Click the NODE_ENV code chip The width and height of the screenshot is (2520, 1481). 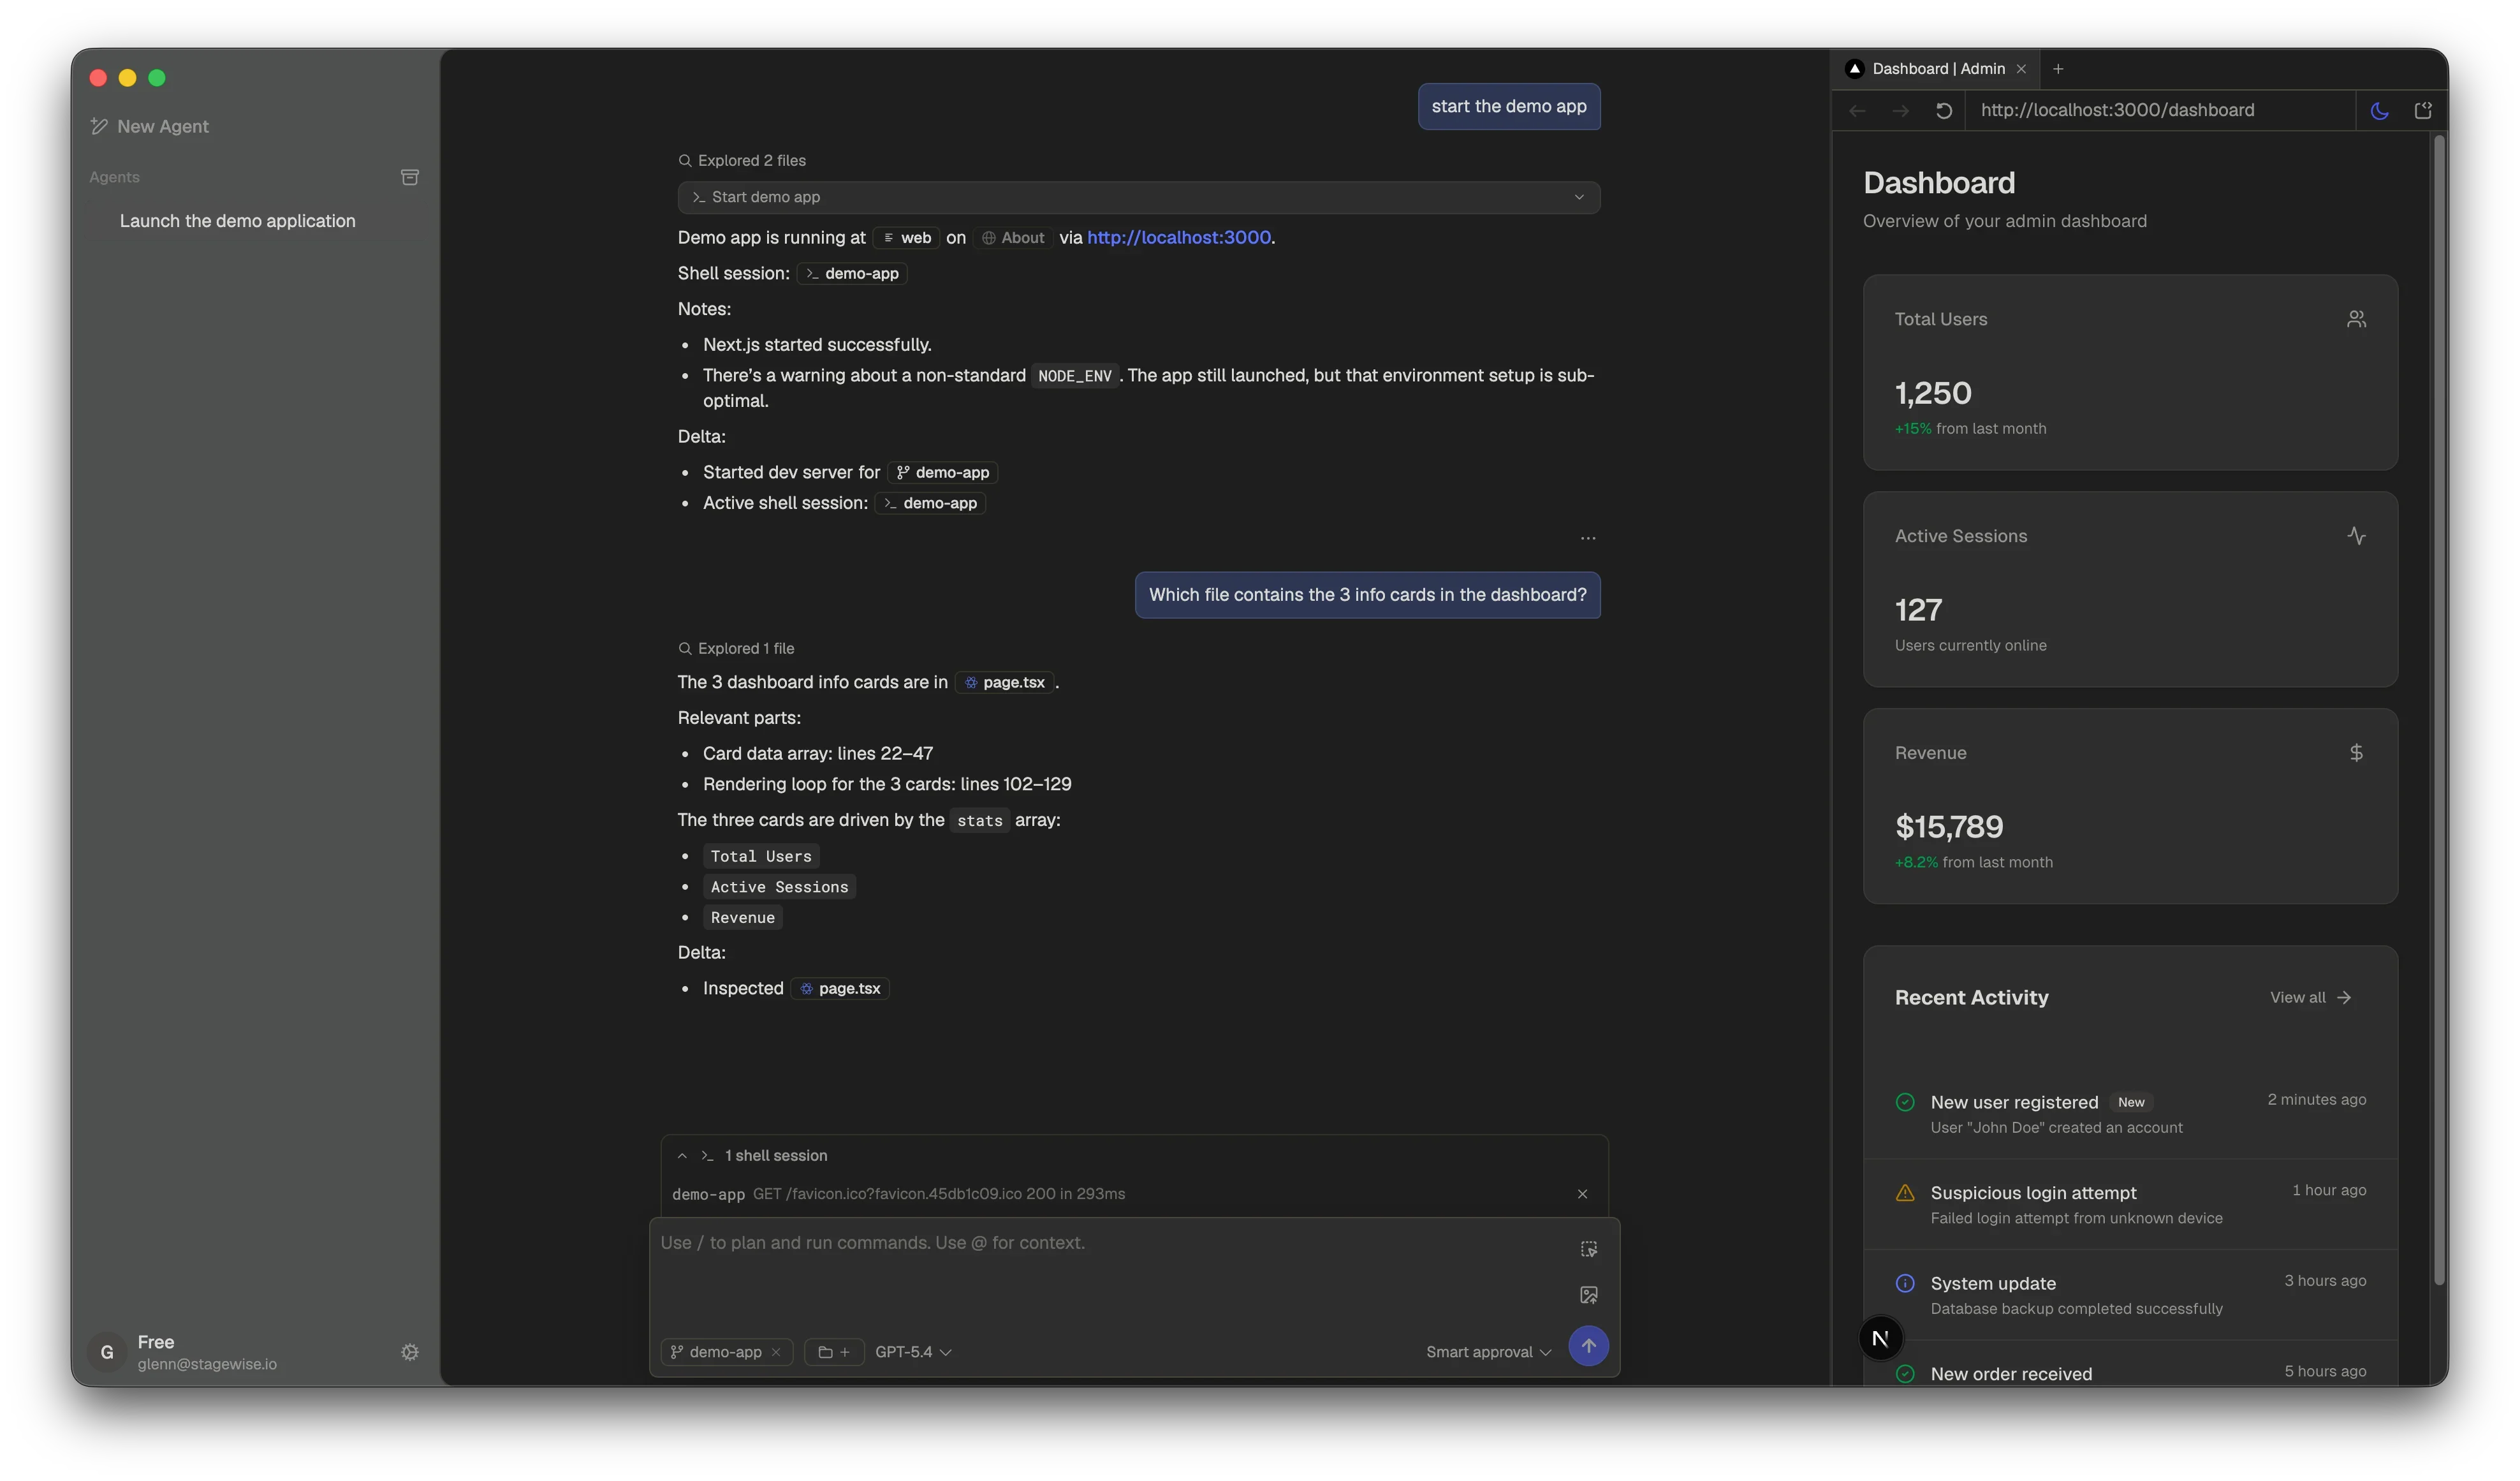(1074, 377)
